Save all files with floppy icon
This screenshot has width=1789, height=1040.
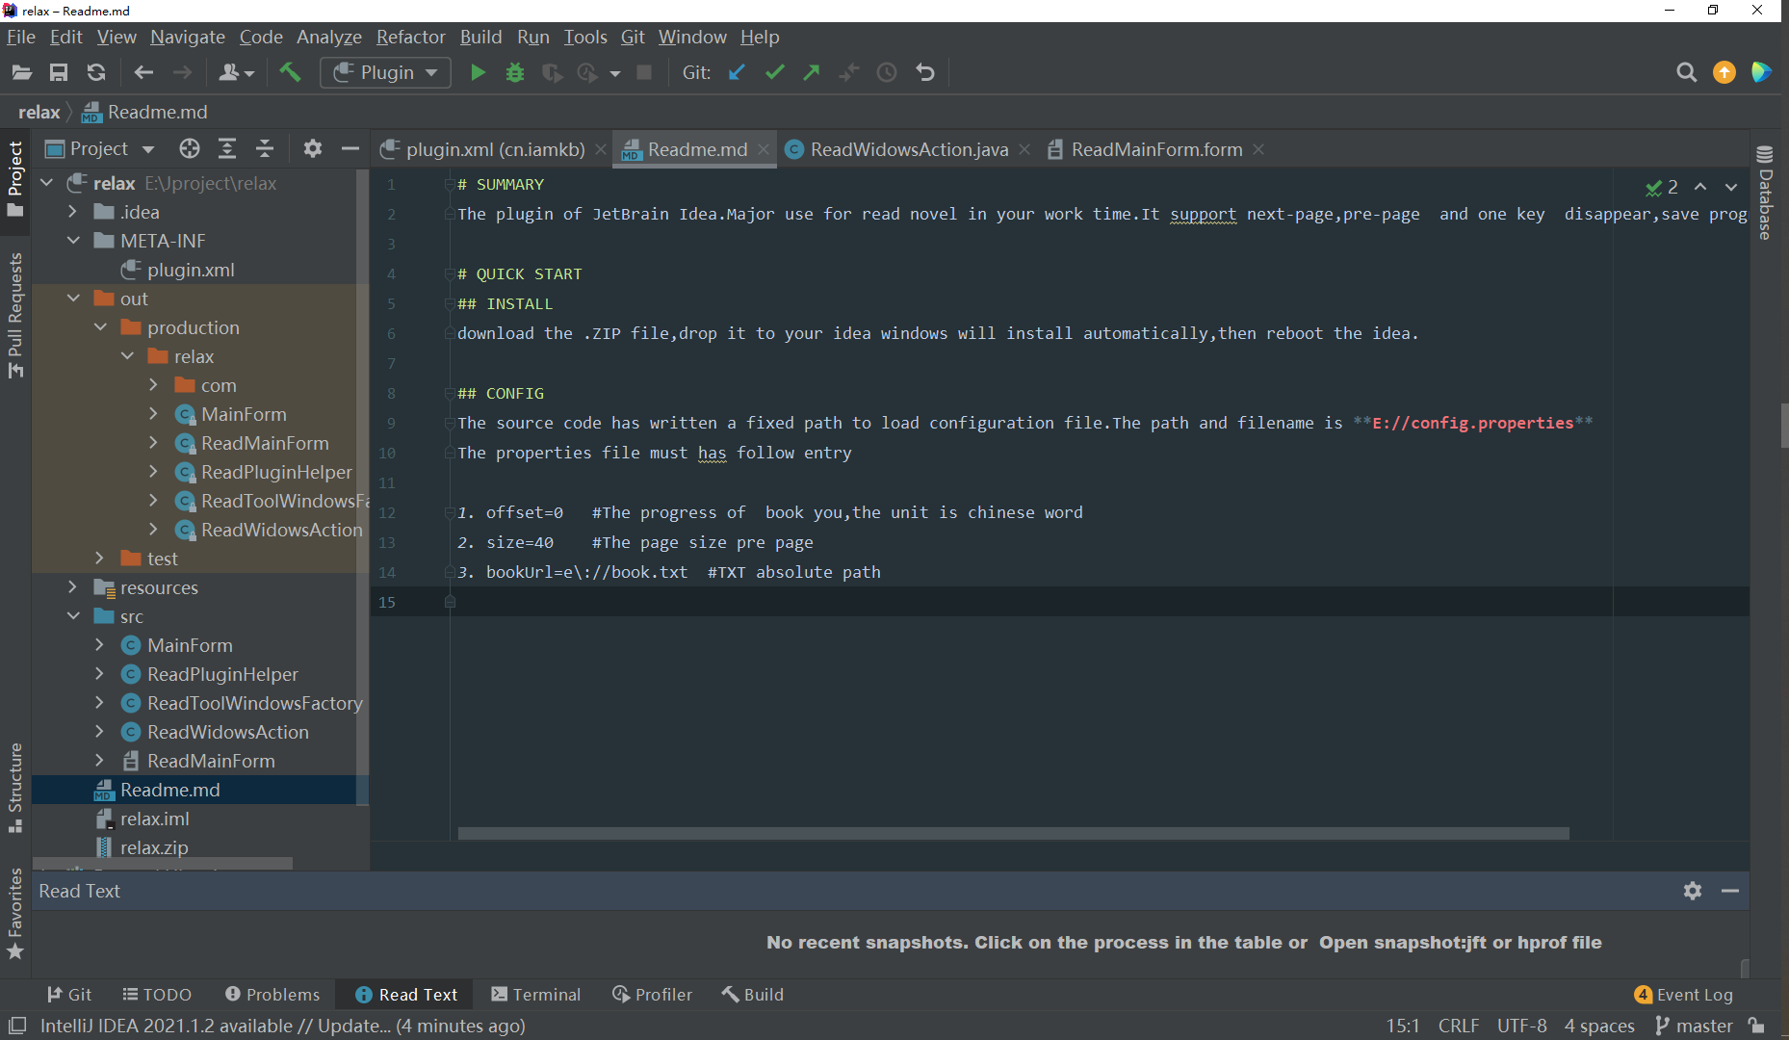59,72
